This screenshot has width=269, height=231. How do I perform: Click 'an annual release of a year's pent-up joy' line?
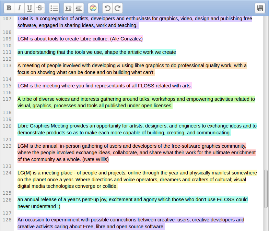[132, 199]
